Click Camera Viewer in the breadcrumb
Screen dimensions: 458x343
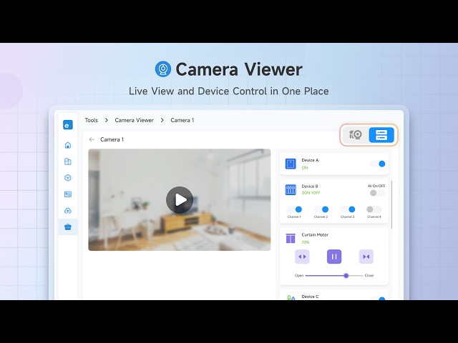coord(134,120)
